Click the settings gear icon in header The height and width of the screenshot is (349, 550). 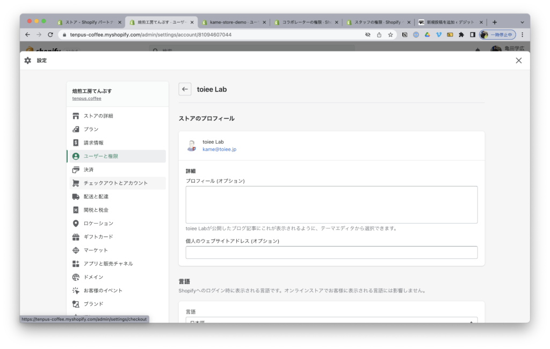coord(28,61)
